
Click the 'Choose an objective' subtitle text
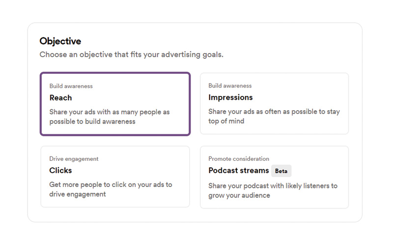click(x=131, y=55)
